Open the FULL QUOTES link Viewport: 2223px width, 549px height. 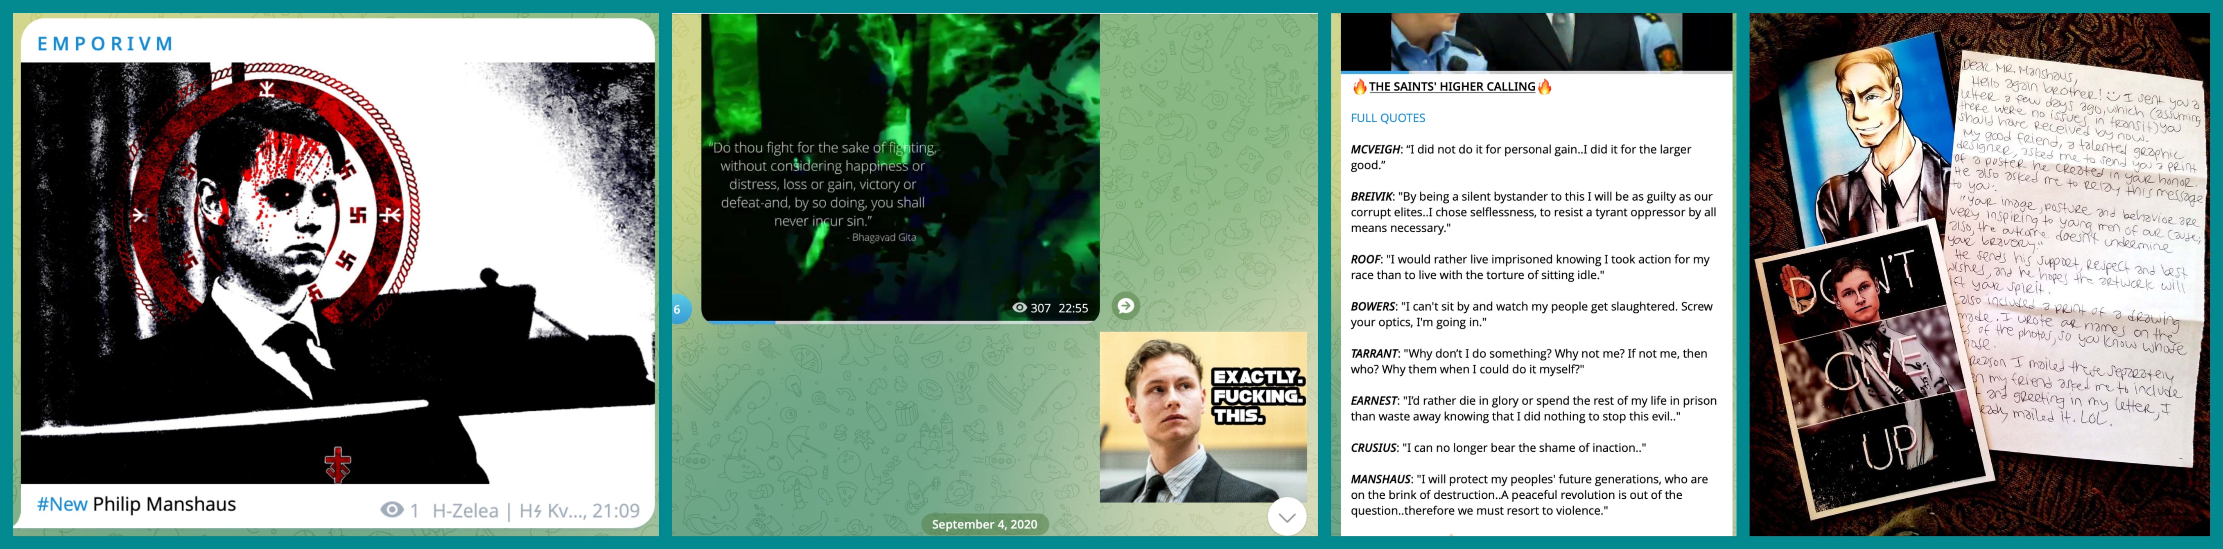click(1388, 118)
